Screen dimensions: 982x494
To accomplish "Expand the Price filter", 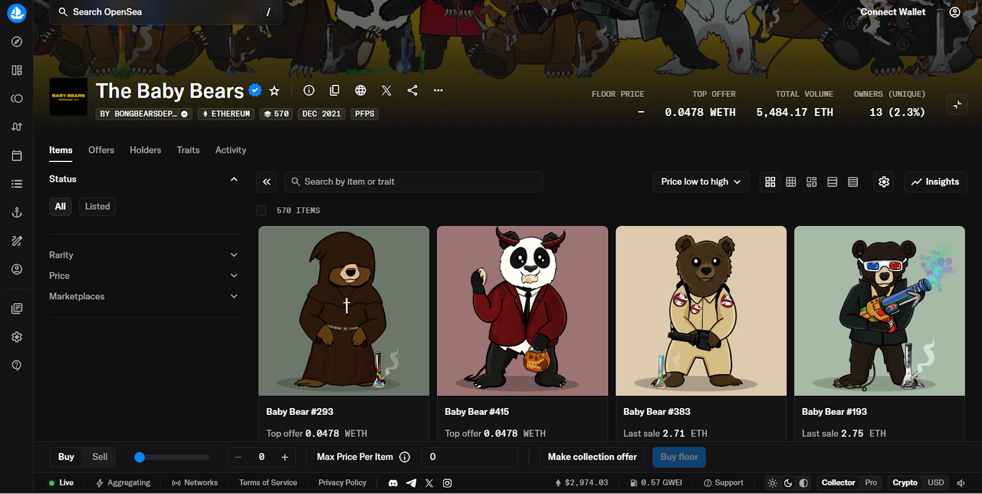I will [x=144, y=276].
